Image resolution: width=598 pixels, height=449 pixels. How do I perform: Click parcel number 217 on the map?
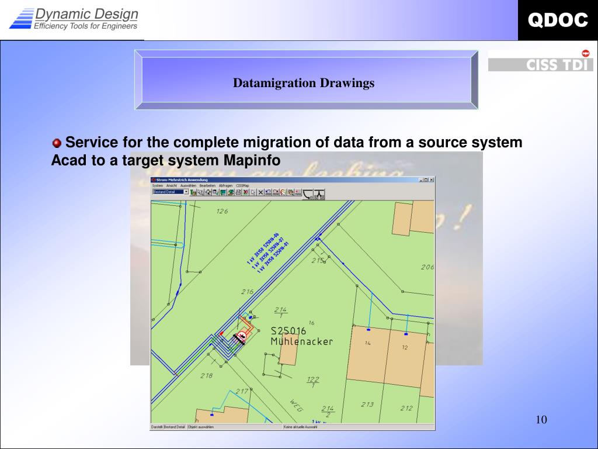[242, 391]
